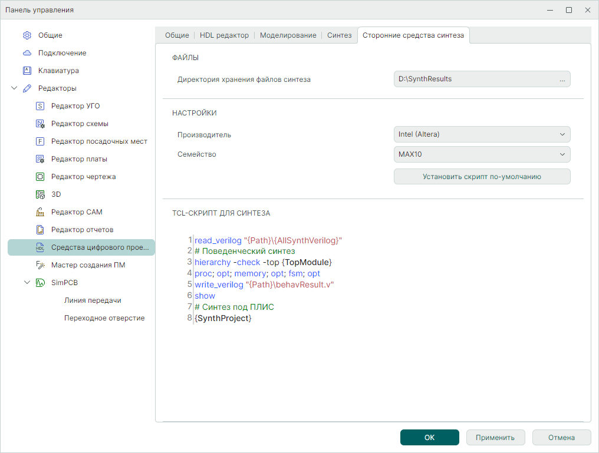Click the cloud icon for Подключение
599x453 pixels.
coord(27,53)
